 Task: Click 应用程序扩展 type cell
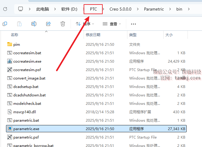(140, 112)
